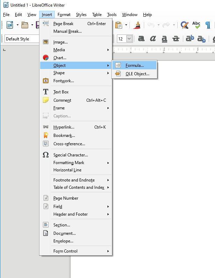Open the font size dropdown
Viewport: 215px width, 278px height.
coord(129,39)
